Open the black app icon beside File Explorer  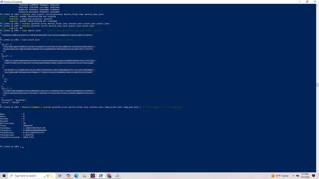point(92,176)
